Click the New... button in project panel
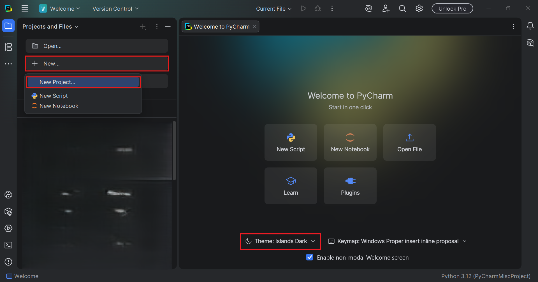 [97, 64]
